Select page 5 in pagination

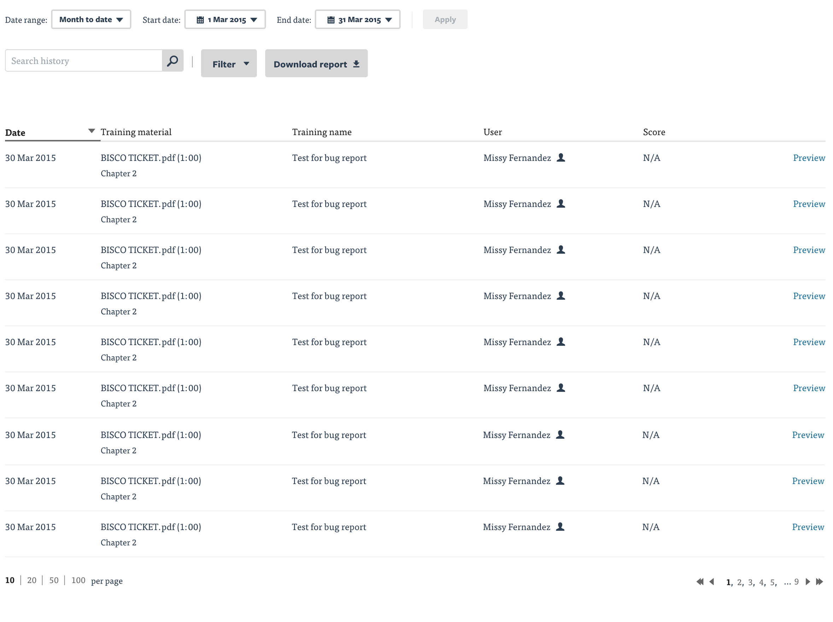773,581
